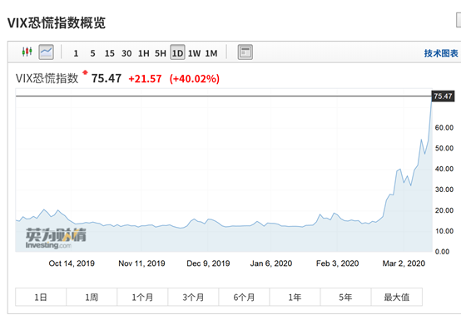Click the 20.00 axis value

(x=444, y=210)
